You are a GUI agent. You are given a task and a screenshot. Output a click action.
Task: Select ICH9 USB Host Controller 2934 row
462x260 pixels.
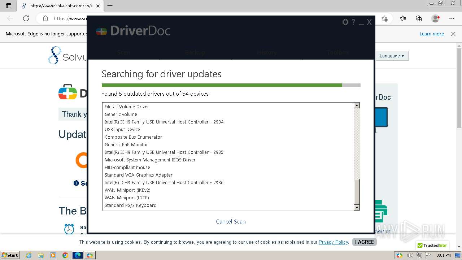228,122
